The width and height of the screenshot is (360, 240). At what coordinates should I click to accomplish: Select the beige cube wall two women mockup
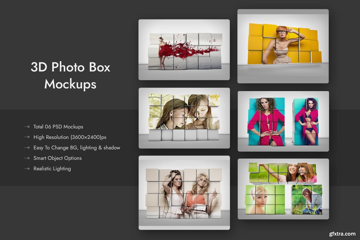click(184, 193)
